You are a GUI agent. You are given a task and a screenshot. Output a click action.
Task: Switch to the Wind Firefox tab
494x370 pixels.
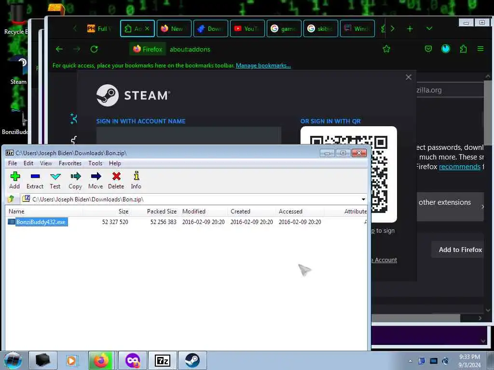(357, 28)
